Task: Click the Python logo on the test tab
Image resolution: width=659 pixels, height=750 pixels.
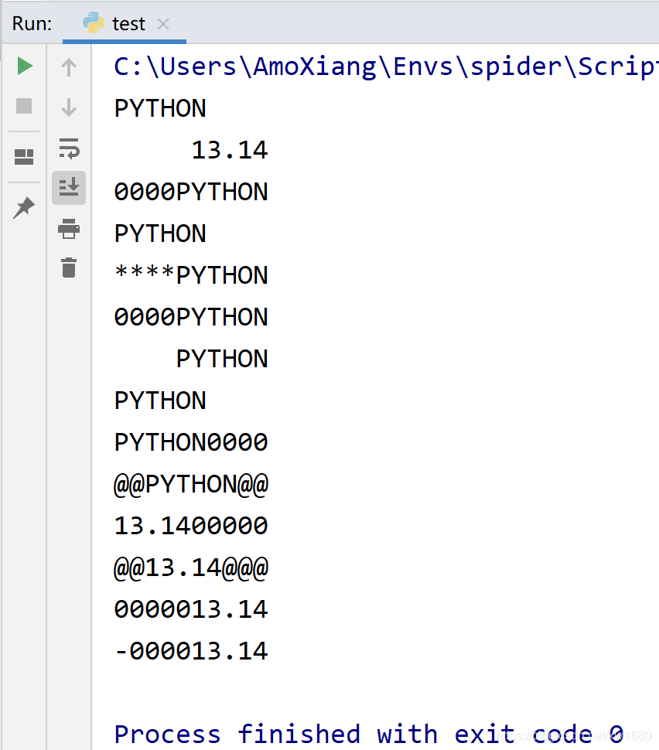Action: click(x=92, y=22)
